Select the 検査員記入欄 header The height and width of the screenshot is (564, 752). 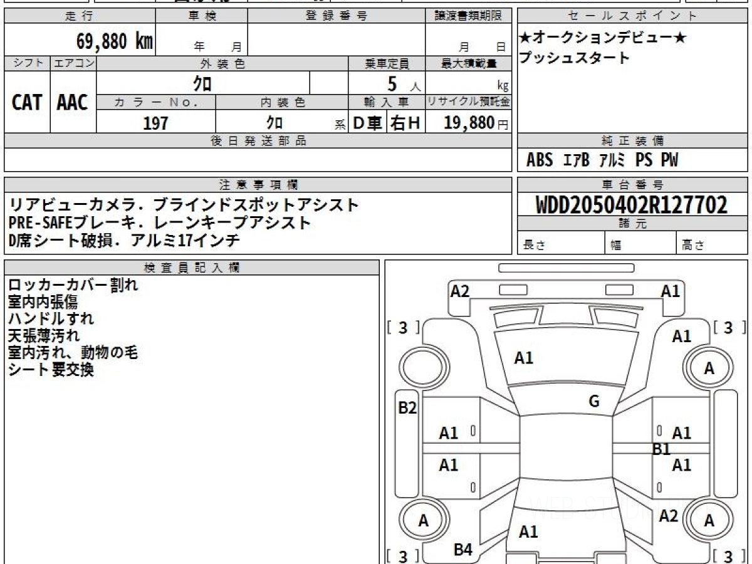192,268
